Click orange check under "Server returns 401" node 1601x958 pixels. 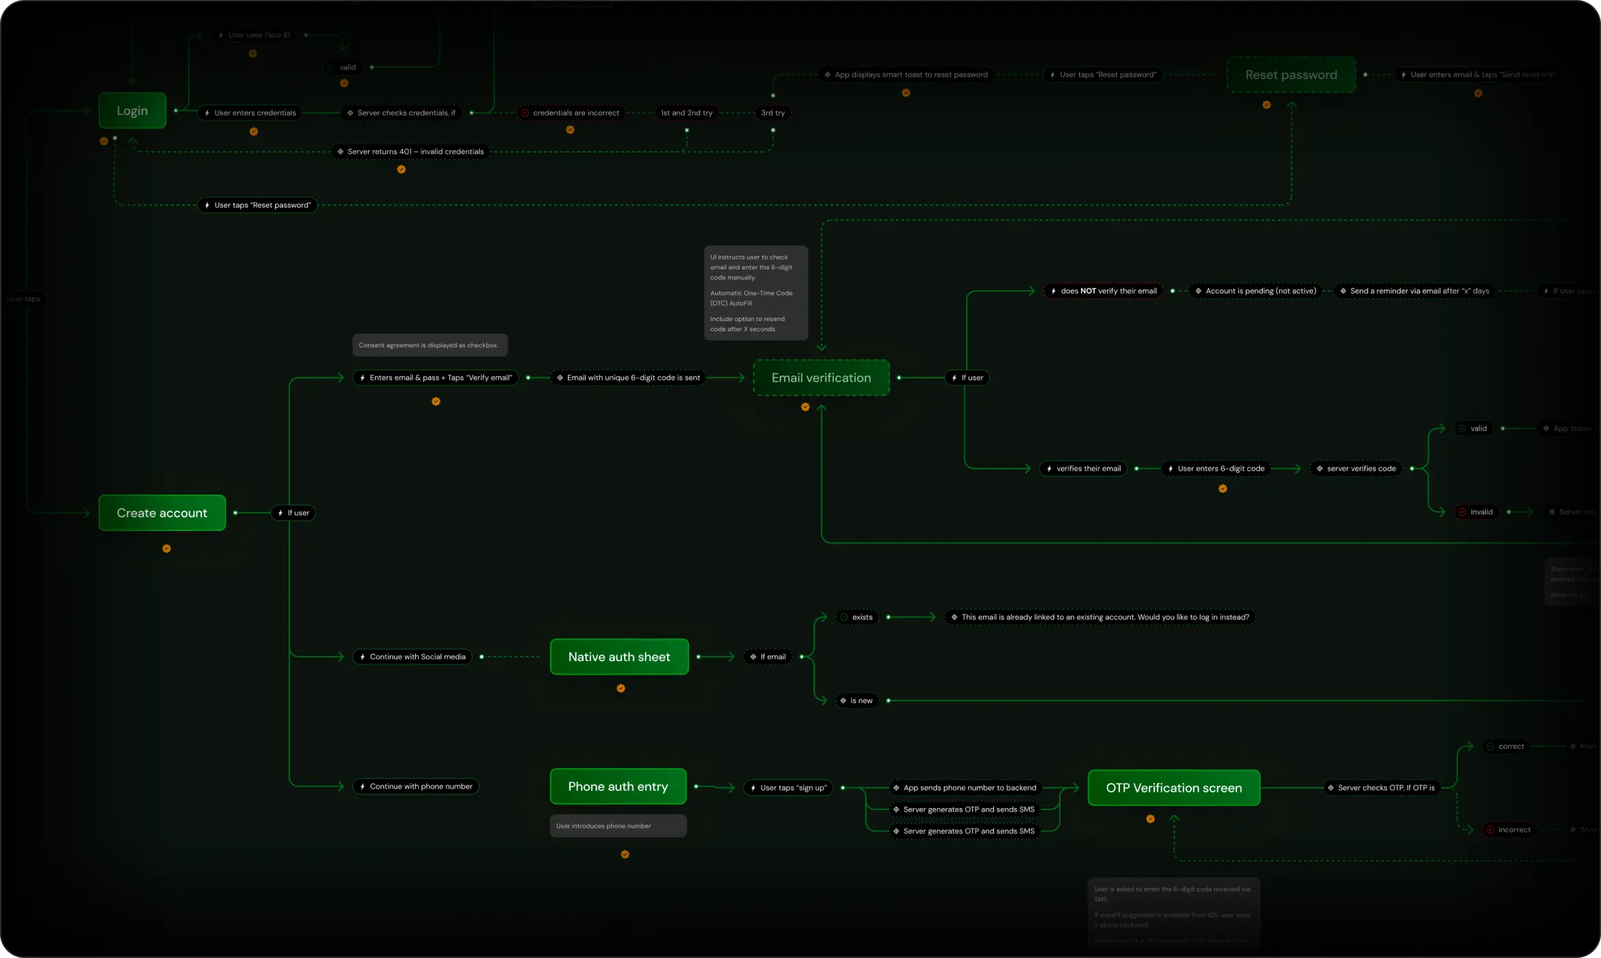pyautogui.click(x=402, y=170)
